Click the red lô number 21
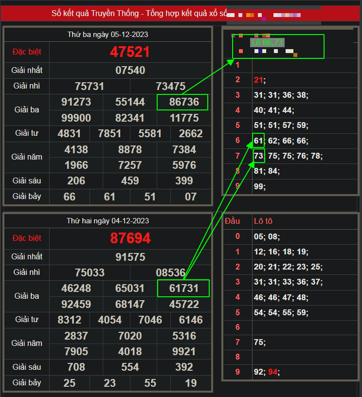The image size is (362, 397). click(x=259, y=80)
